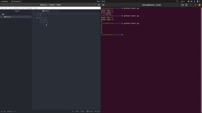Change Python grammar selector in status bar

pyautogui.click(x=83, y=111)
